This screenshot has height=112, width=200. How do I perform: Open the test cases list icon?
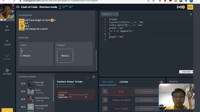(161, 82)
